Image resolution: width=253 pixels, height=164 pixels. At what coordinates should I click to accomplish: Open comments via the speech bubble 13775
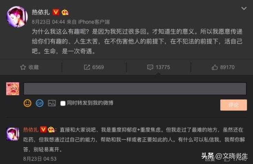(x=158, y=67)
